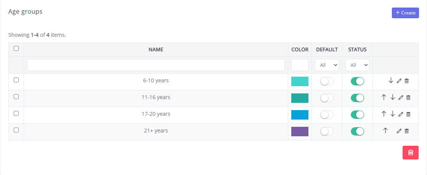The height and width of the screenshot is (175, 427).
Task: Set 21+ years as default toggle
Action: point(327,132)
